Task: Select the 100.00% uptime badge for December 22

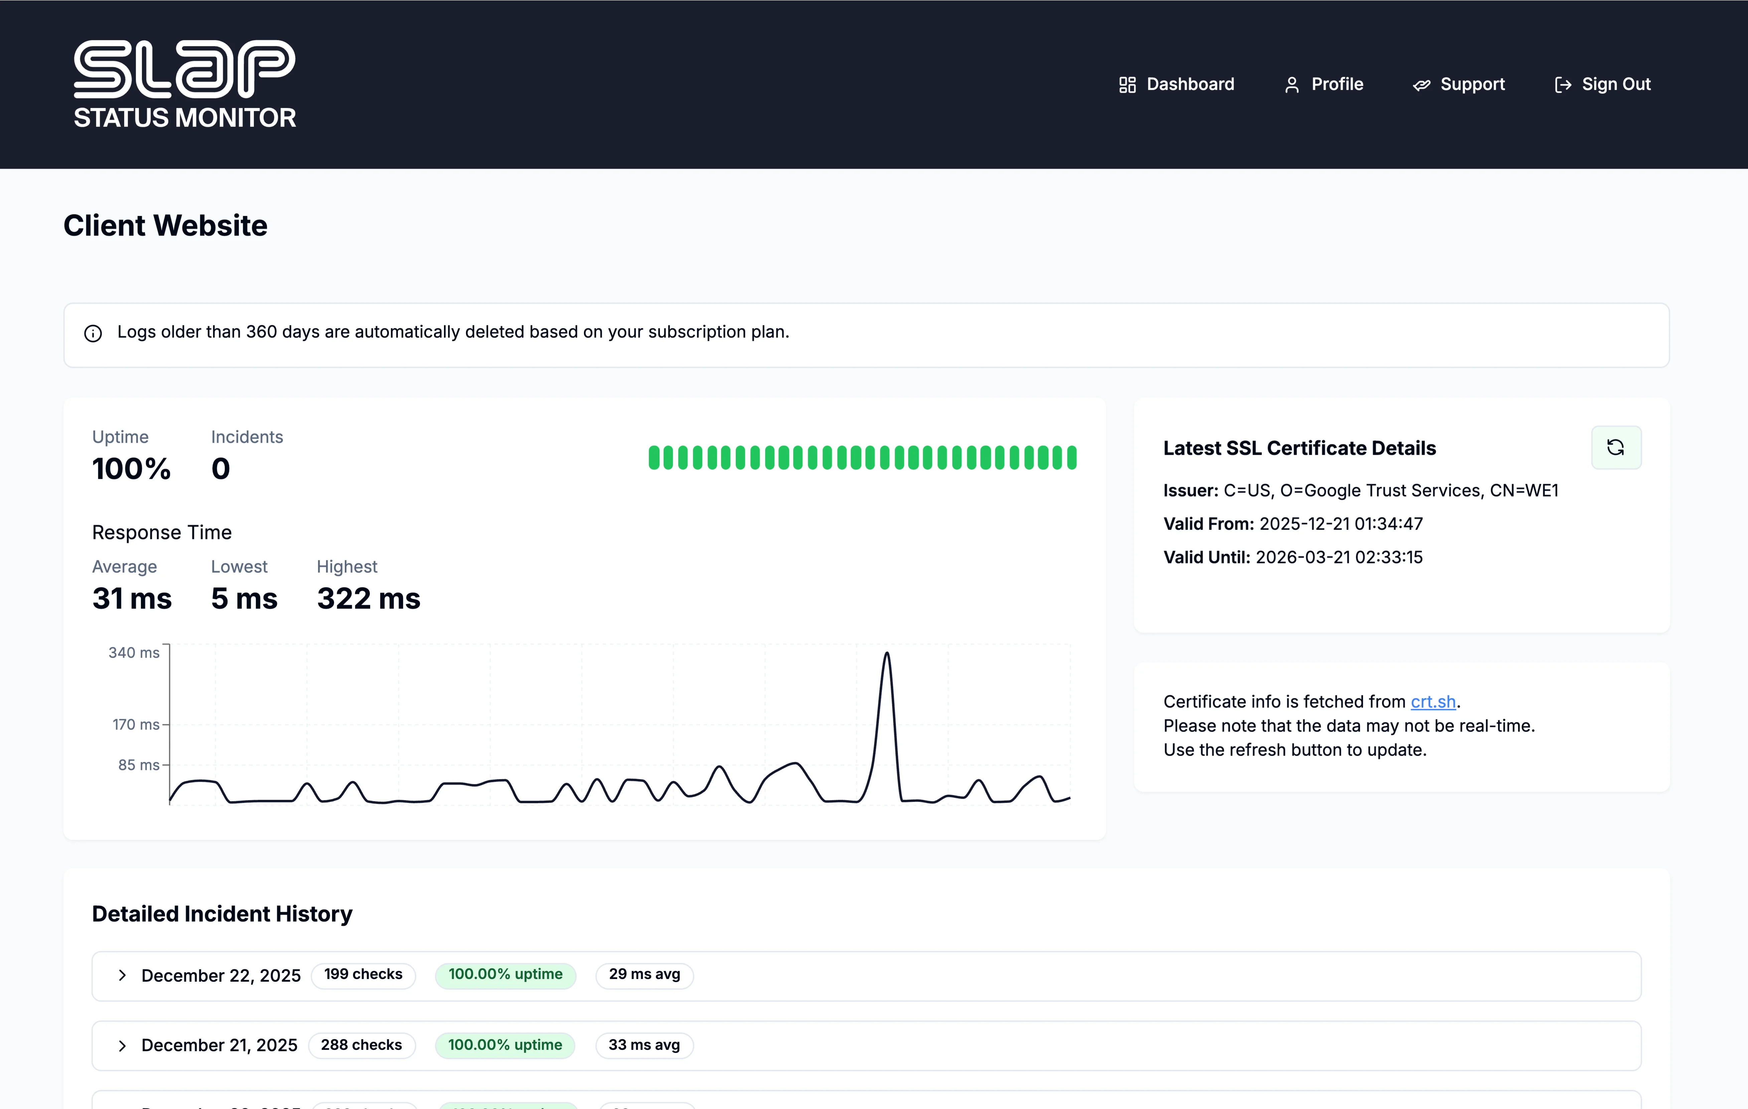Action: pos(505,975)
